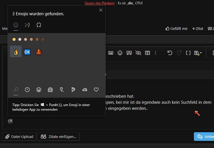Viewport: 214px width, 148px height.
Task: Open the heart symbols emoji category
Action: (x=96, y=90)
